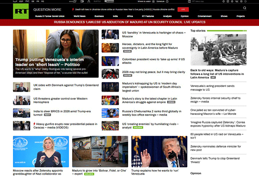This screenshot has height=176, width=259.
Task: Click the green RT logo
Action: (20, 11)
